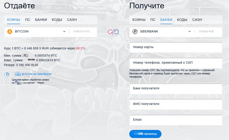Open БАНКИ tab in Отдаёте section
This screenshot has width=229, height=140.
coord(41,20)
